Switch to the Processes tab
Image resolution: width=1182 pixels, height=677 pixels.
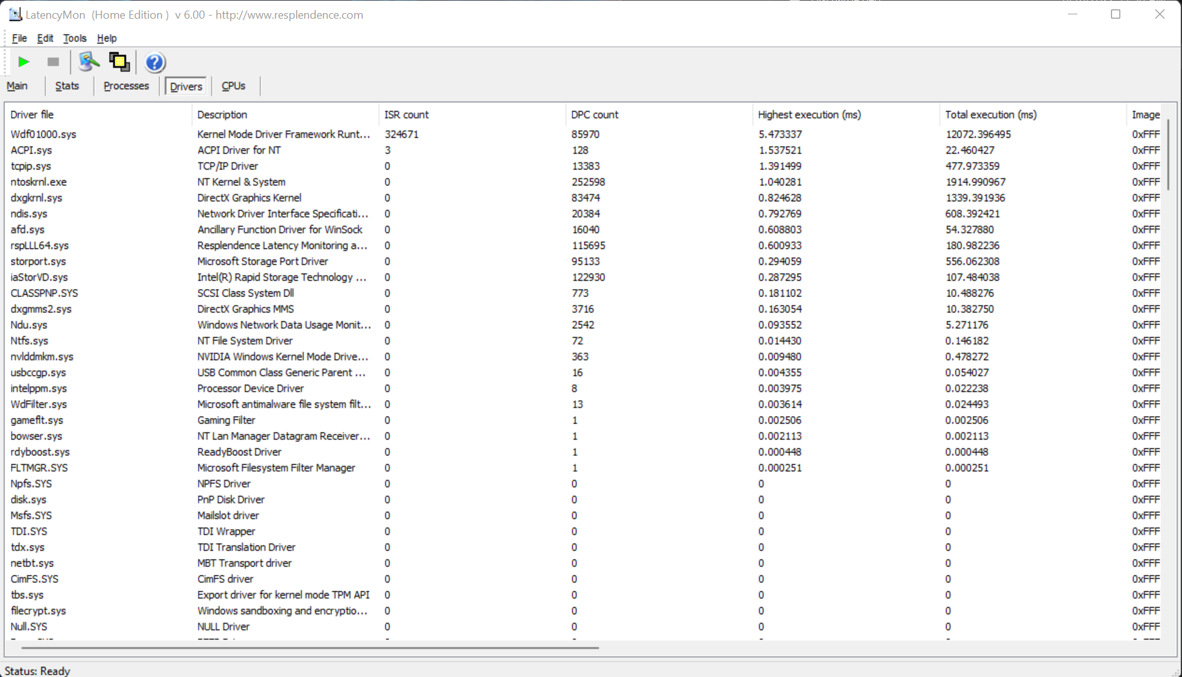tap(126, 86)
